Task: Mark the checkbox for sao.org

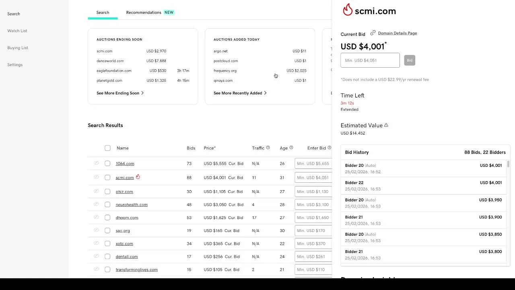Action: [107, 230]
